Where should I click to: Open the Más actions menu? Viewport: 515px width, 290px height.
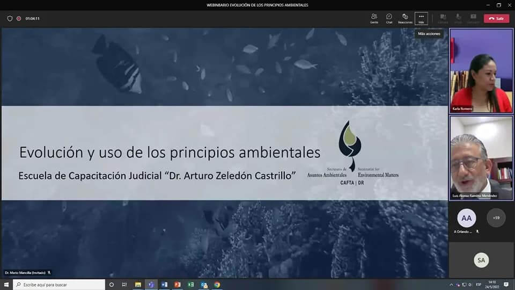422,18
